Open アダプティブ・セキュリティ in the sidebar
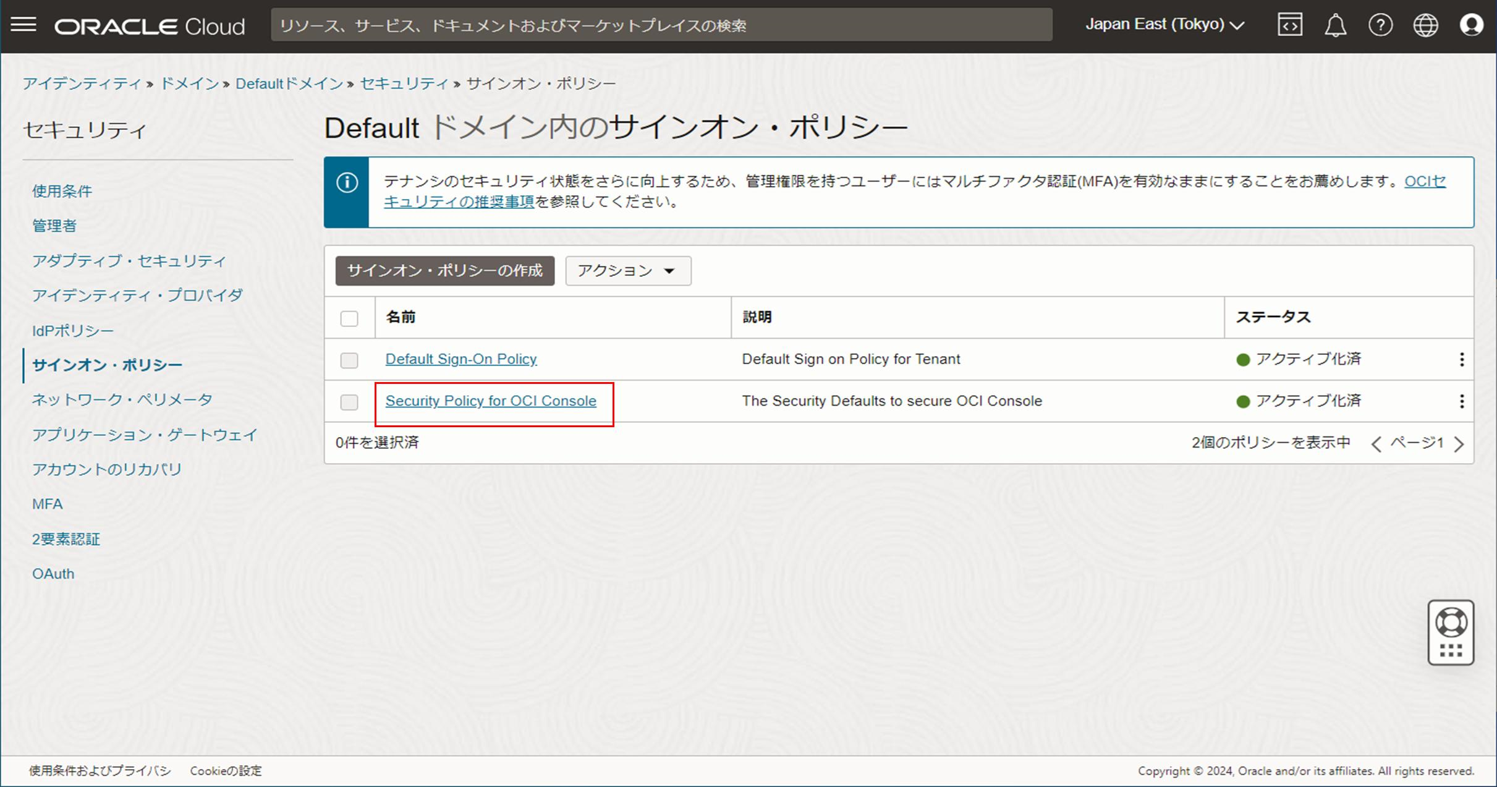The height and width of the screenshot is (787, 1497). pos(129,260)
